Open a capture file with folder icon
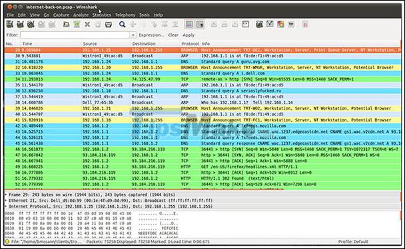Screen dimensions: 405x249 (x=66, y=25)
